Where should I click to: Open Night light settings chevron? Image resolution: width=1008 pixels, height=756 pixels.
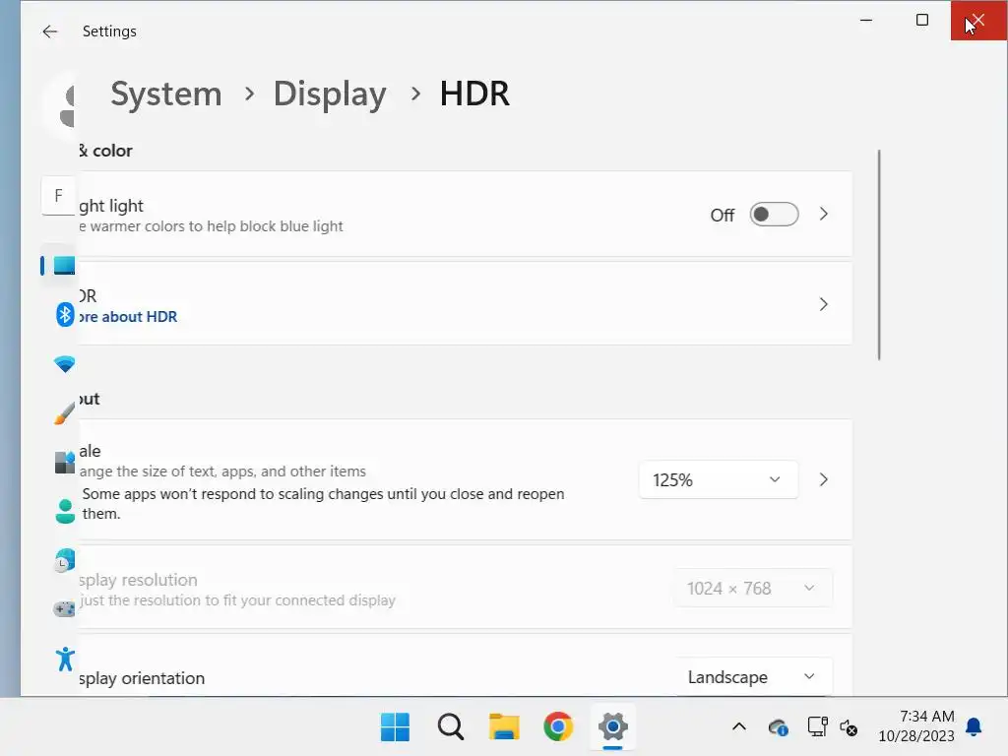824,214
